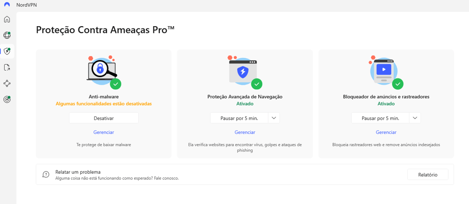Select the Threat Protection shield sidebar icon

pyautogui.click(x=7, y=51)
